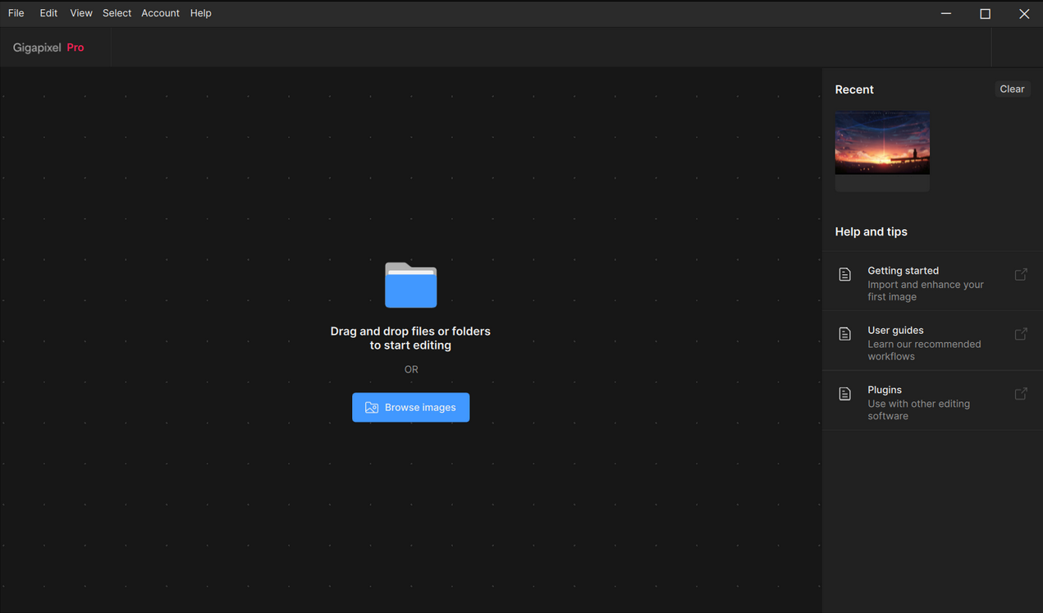This screenshot has width=1043, height=613.
Task: Open the Getting started help link
Action: coord(932,282)
